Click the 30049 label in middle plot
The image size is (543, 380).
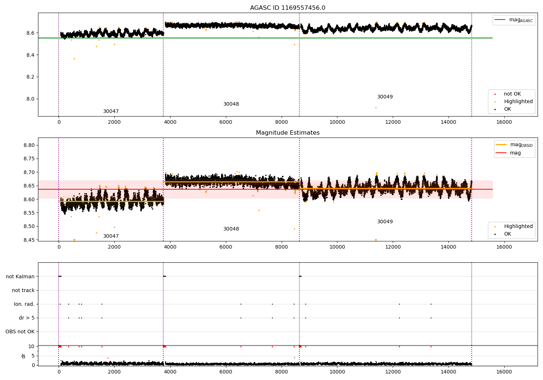pyautogui.click(x=385, y=222)
